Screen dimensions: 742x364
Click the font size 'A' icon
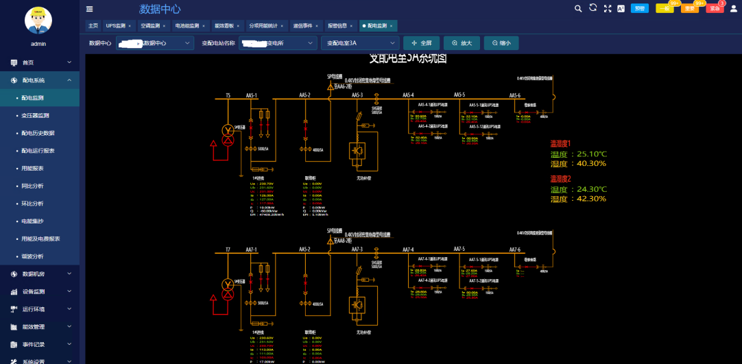pyautogui.click(x=621, y=8)
